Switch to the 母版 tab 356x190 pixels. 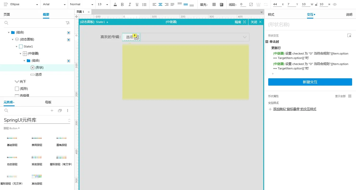pyautogui.click(x=48, y=102)
